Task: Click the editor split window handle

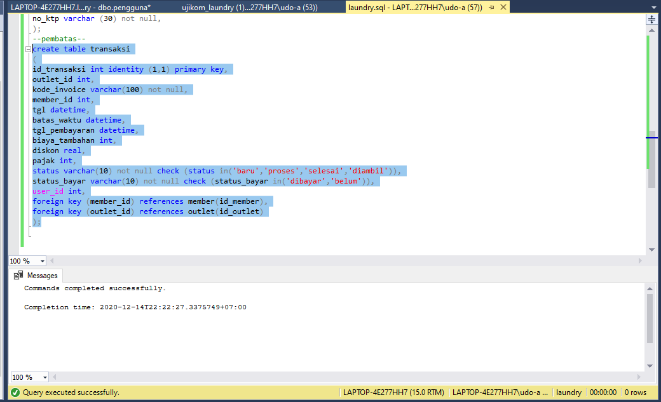Action: coord(651,20)
